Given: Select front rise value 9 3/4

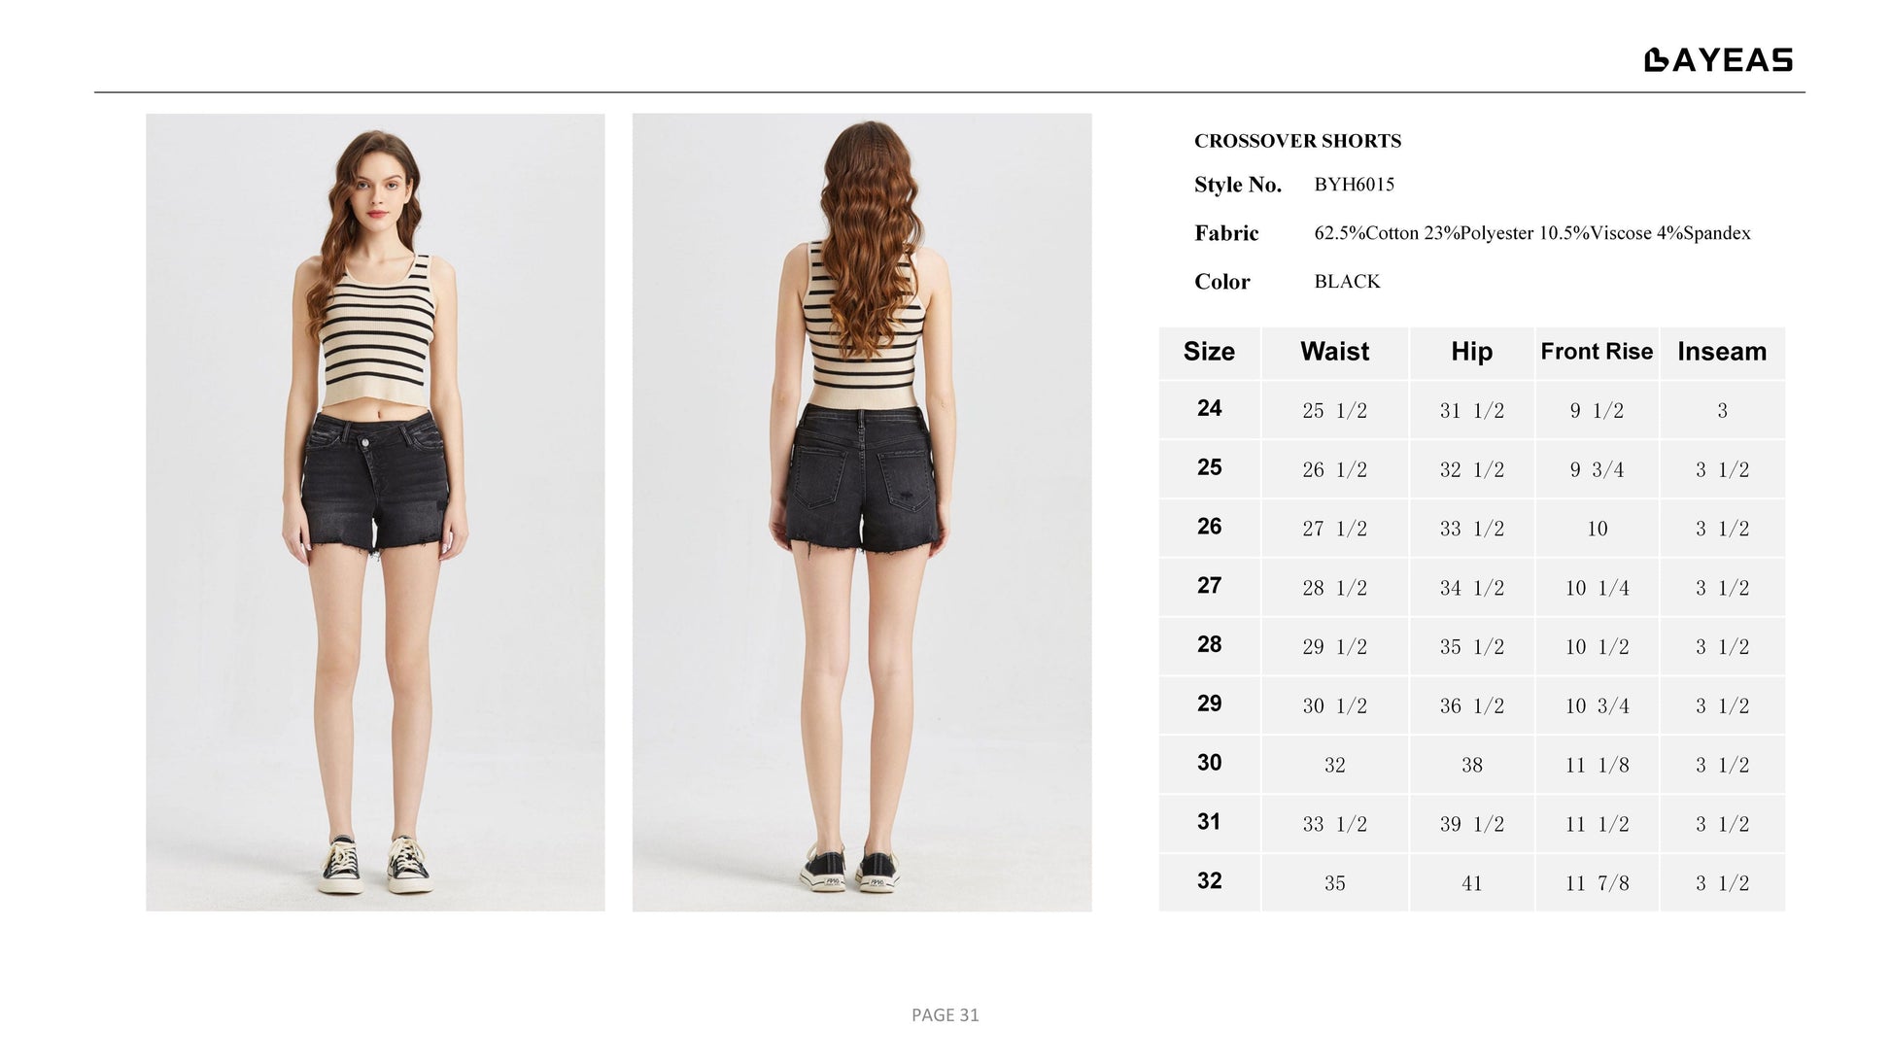Looking at the screenshot, I should [1597, 470].
